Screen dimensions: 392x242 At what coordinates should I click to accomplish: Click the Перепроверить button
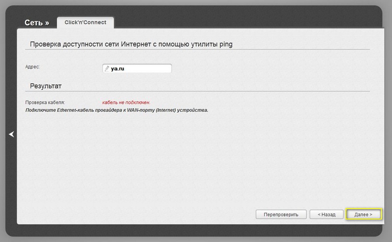(281, 215)
